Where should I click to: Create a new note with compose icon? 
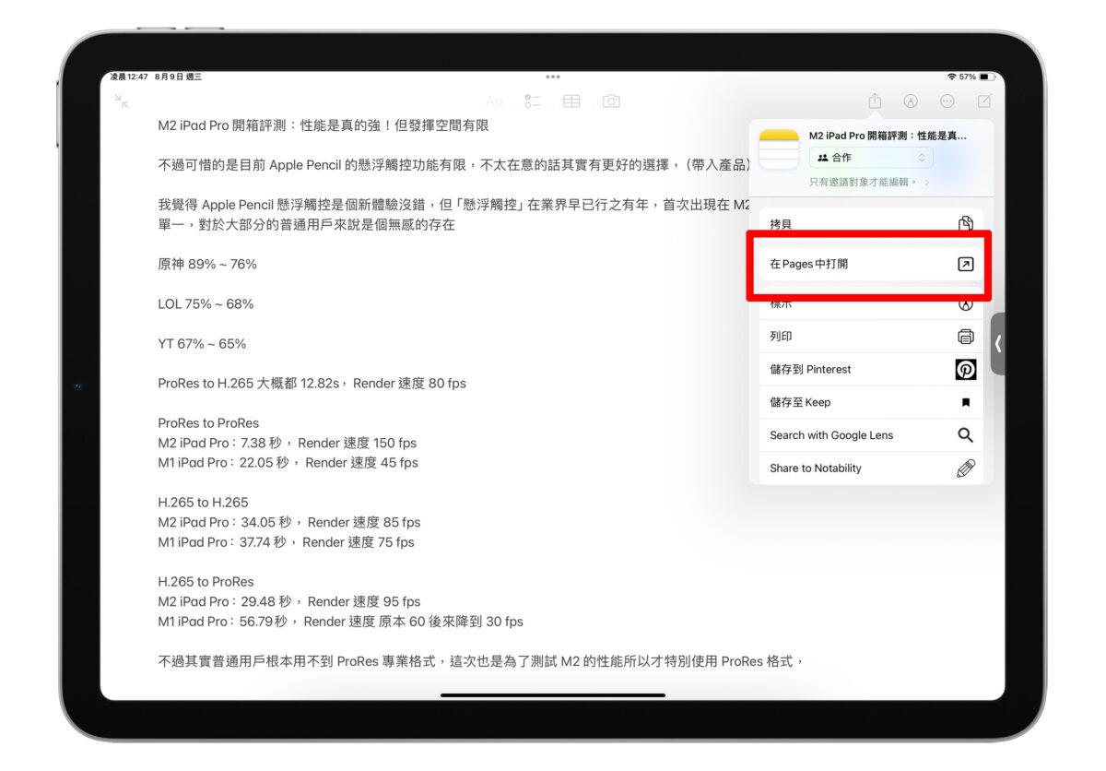click(x=984, y=101)
